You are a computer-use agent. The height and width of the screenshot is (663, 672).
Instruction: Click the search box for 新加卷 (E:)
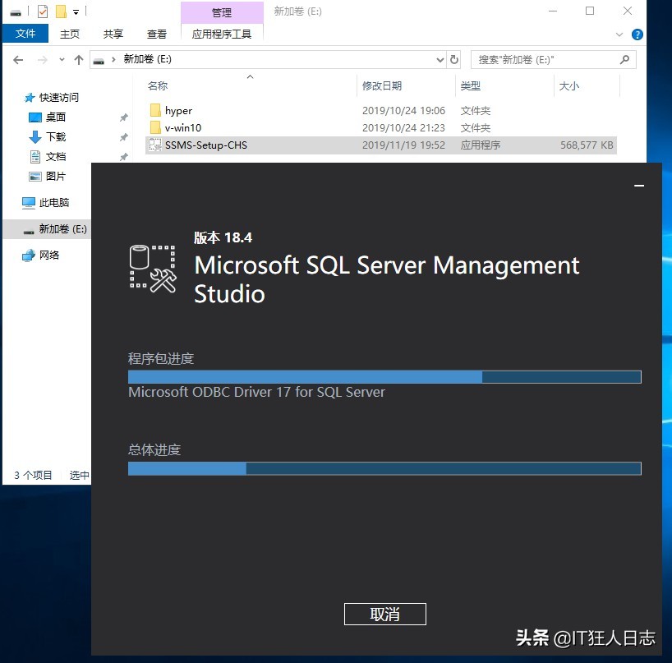coord(553,60)
